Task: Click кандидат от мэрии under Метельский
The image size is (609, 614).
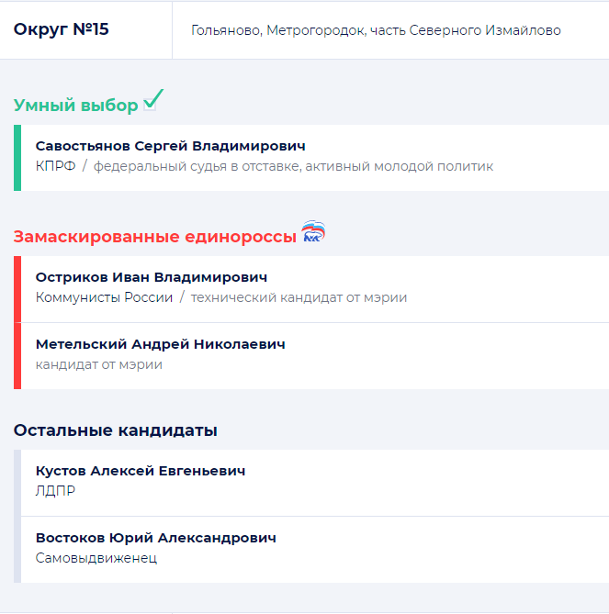Action: [99, 364]
